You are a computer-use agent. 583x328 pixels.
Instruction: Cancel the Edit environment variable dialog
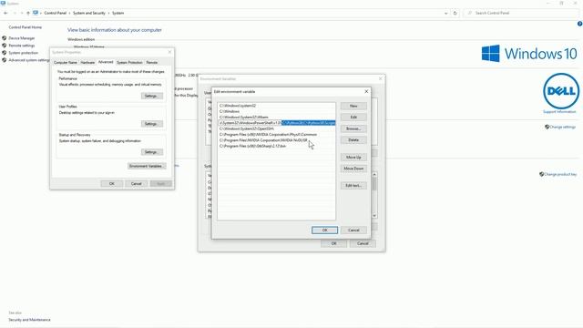tap(353, 231)
